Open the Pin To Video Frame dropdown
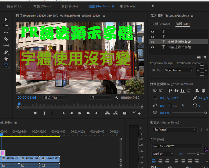This screenshot has width=209, height=168. coord(179,70)
